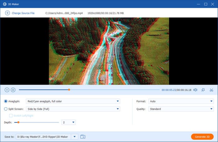Click Change Source File link
Image resolution: width=218 pixels, height=142 pixels.
(x=23, y=13)
